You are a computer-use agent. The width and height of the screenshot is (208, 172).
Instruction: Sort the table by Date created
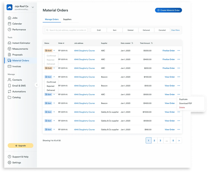click(132, 43)
